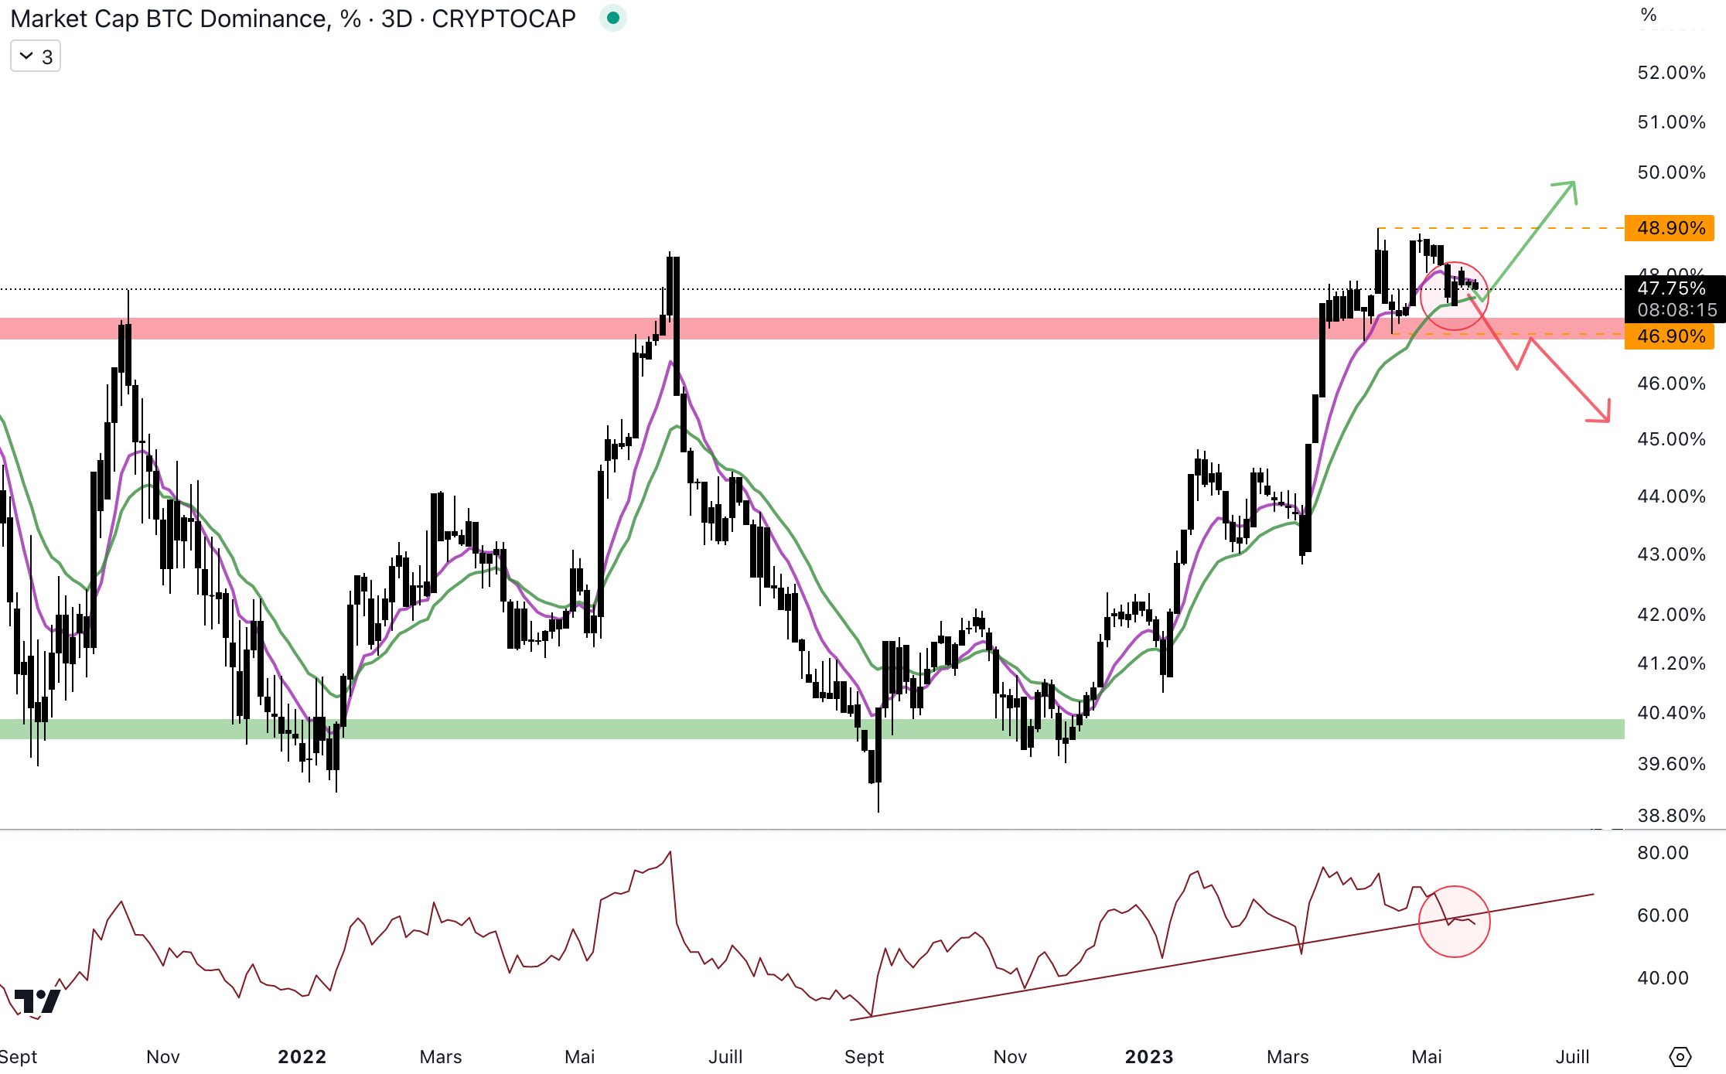This screenshot has width=1726, height=1074.
Task: Click the 3D timeframe in the title
Action: 397,19
